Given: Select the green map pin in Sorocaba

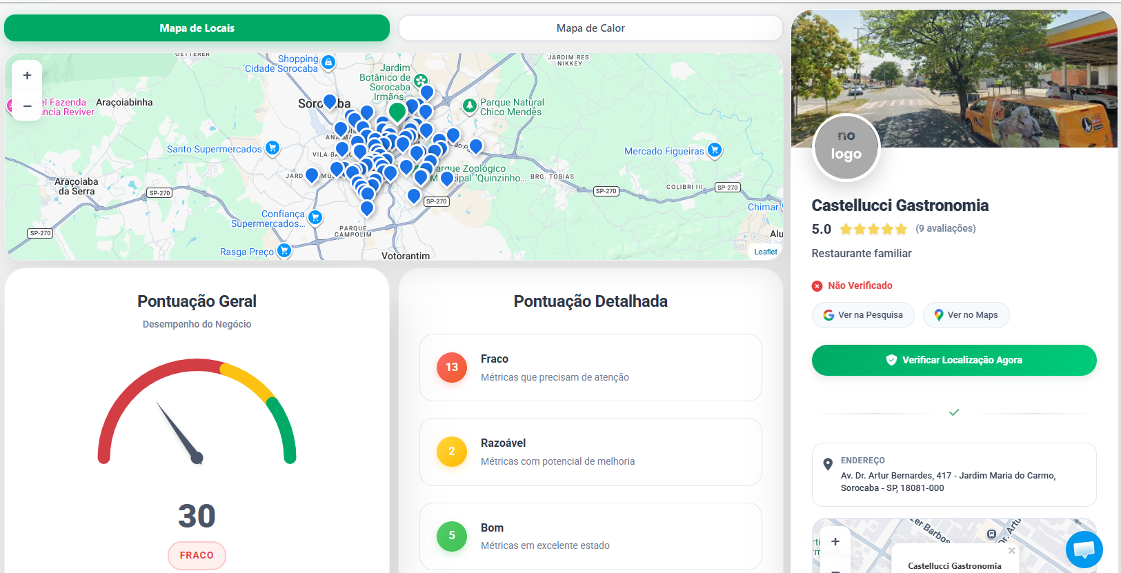Looking at the screenshot, I should click(397, 112).
